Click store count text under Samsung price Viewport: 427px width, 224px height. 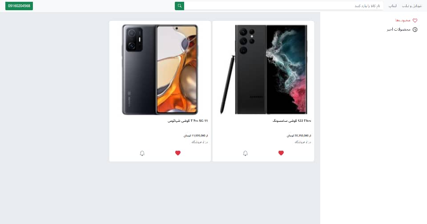click(x=303, y=142)
